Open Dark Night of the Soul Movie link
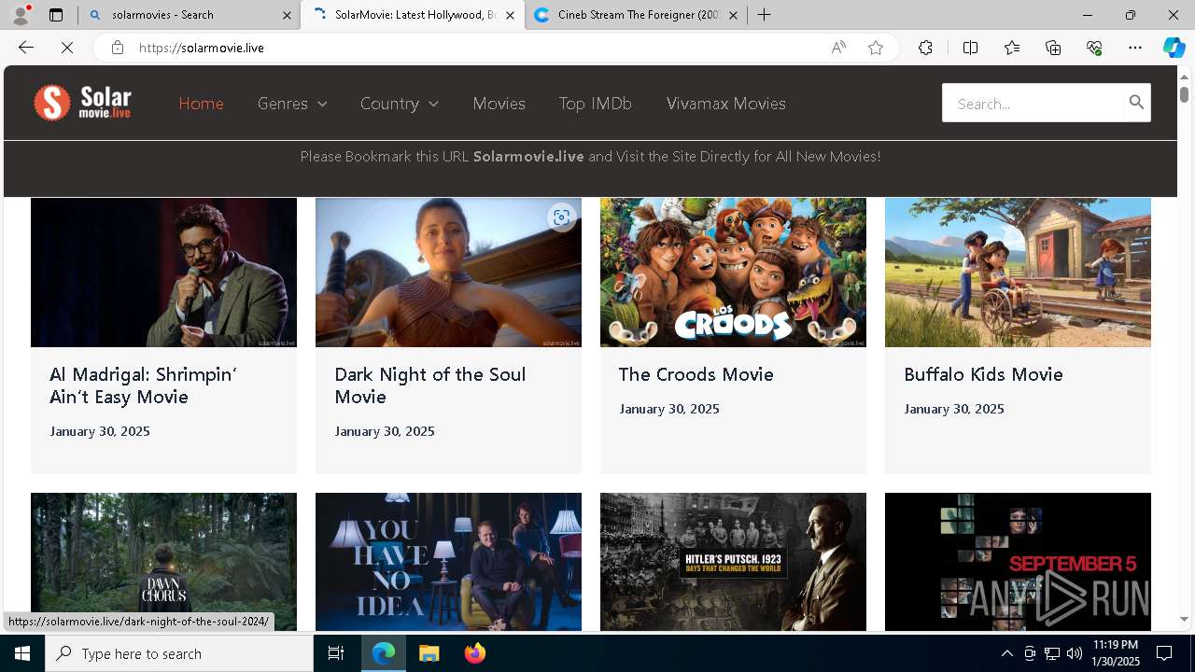 coord(429,385)
